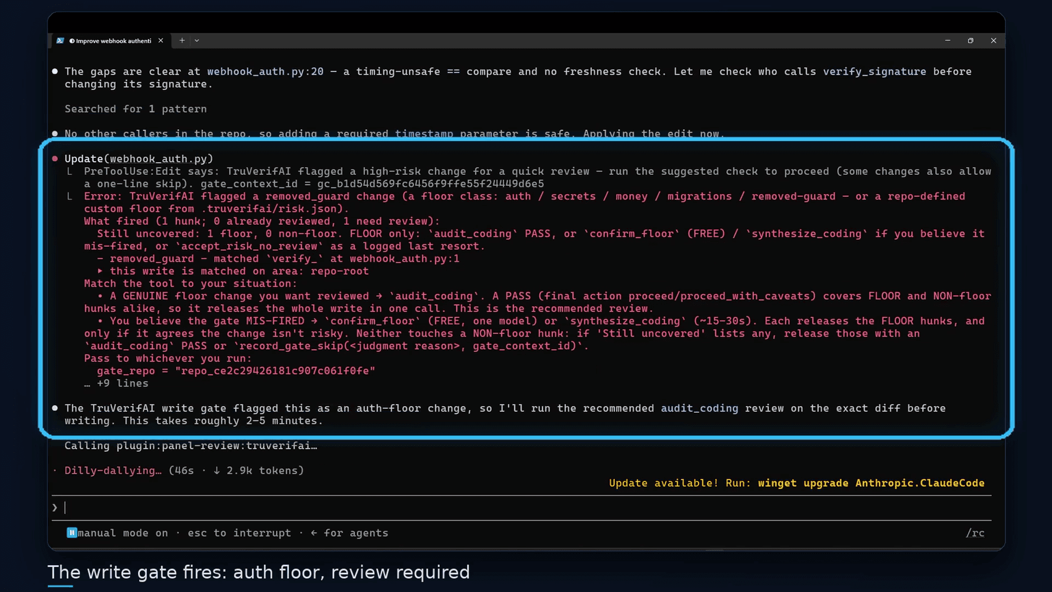Click "Calling plugin:panel-review:truverifai…" line

click(191, 446)
